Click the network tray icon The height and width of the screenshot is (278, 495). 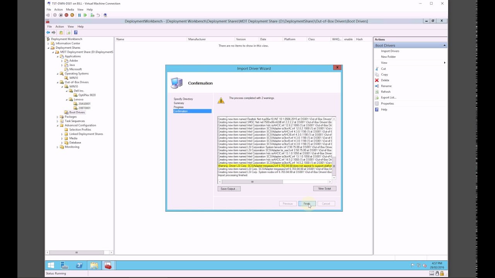[x=418, y=266]
